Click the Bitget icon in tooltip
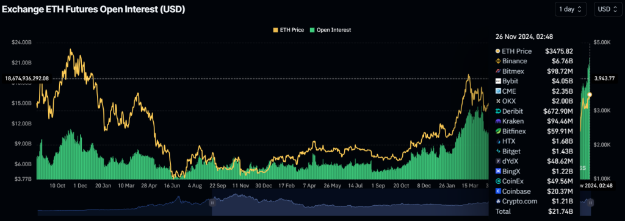 498,152
